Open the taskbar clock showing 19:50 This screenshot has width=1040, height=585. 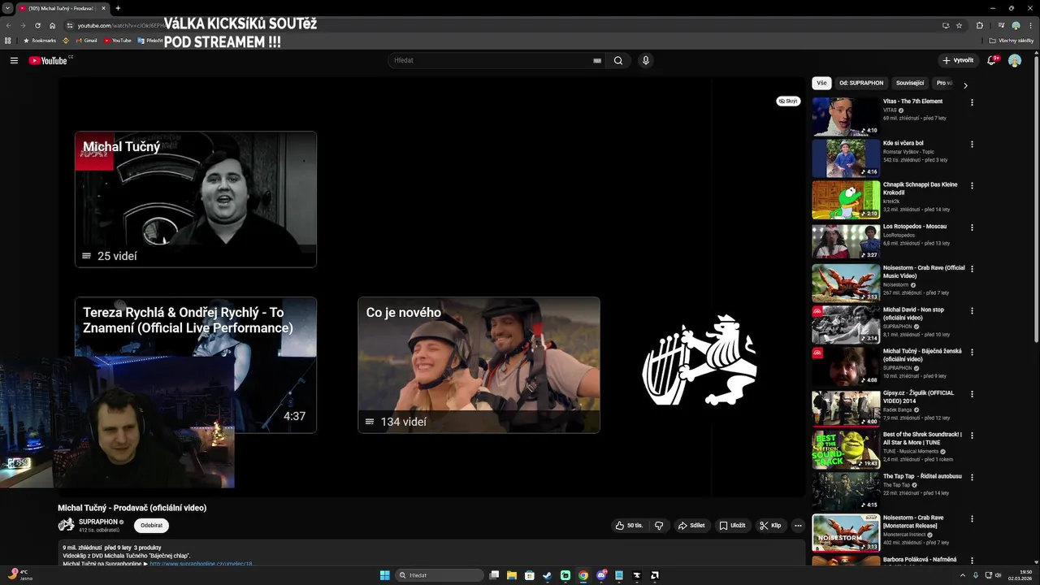click(1020, 575)
